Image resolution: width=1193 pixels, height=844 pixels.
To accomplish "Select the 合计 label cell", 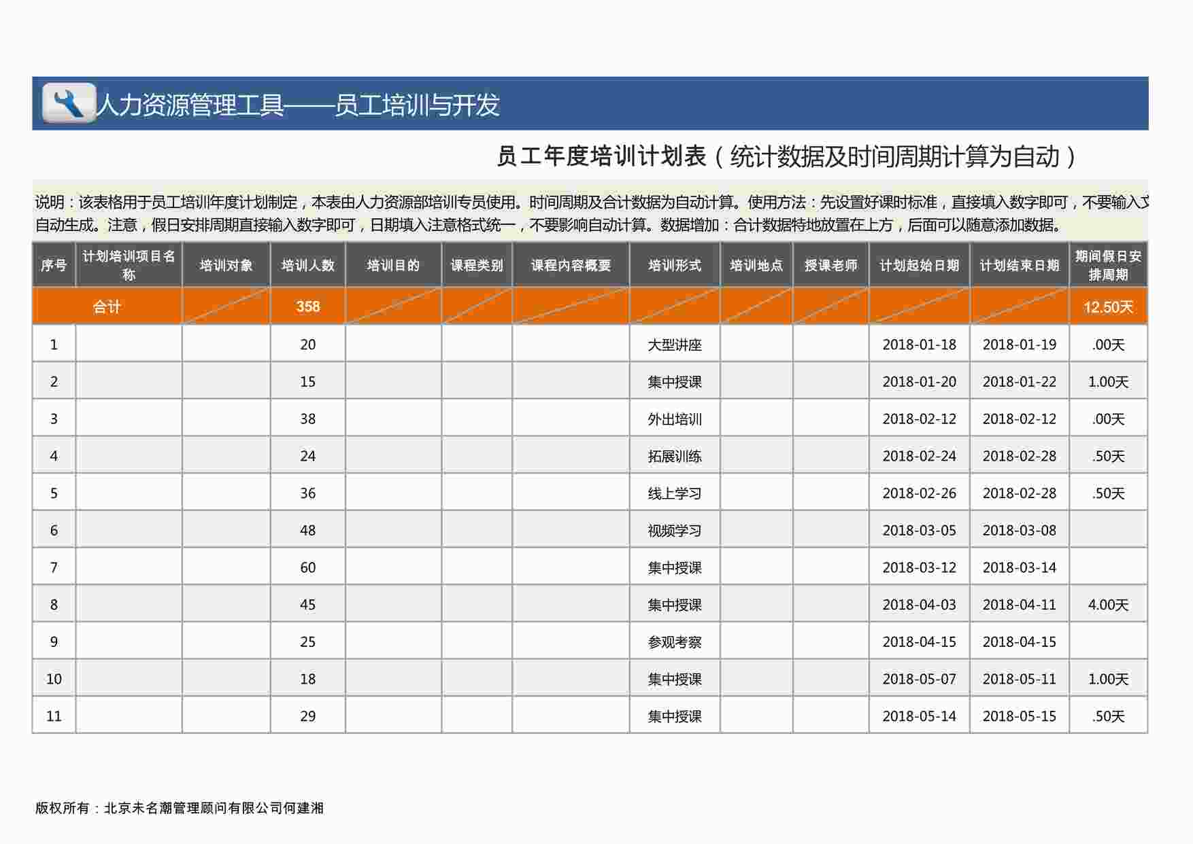I will tap(107, 306).
